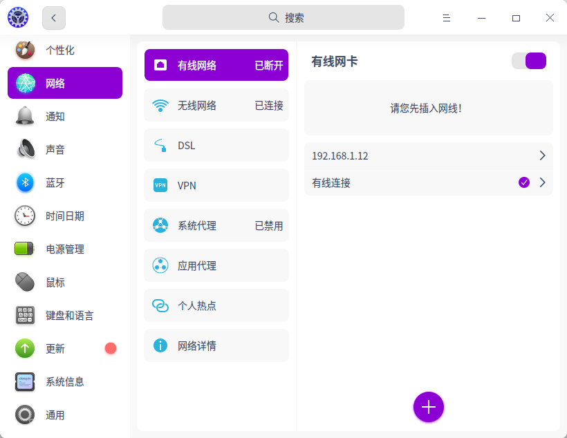
Task: Click the VPN icon in network list
Action: coord(160,185)
